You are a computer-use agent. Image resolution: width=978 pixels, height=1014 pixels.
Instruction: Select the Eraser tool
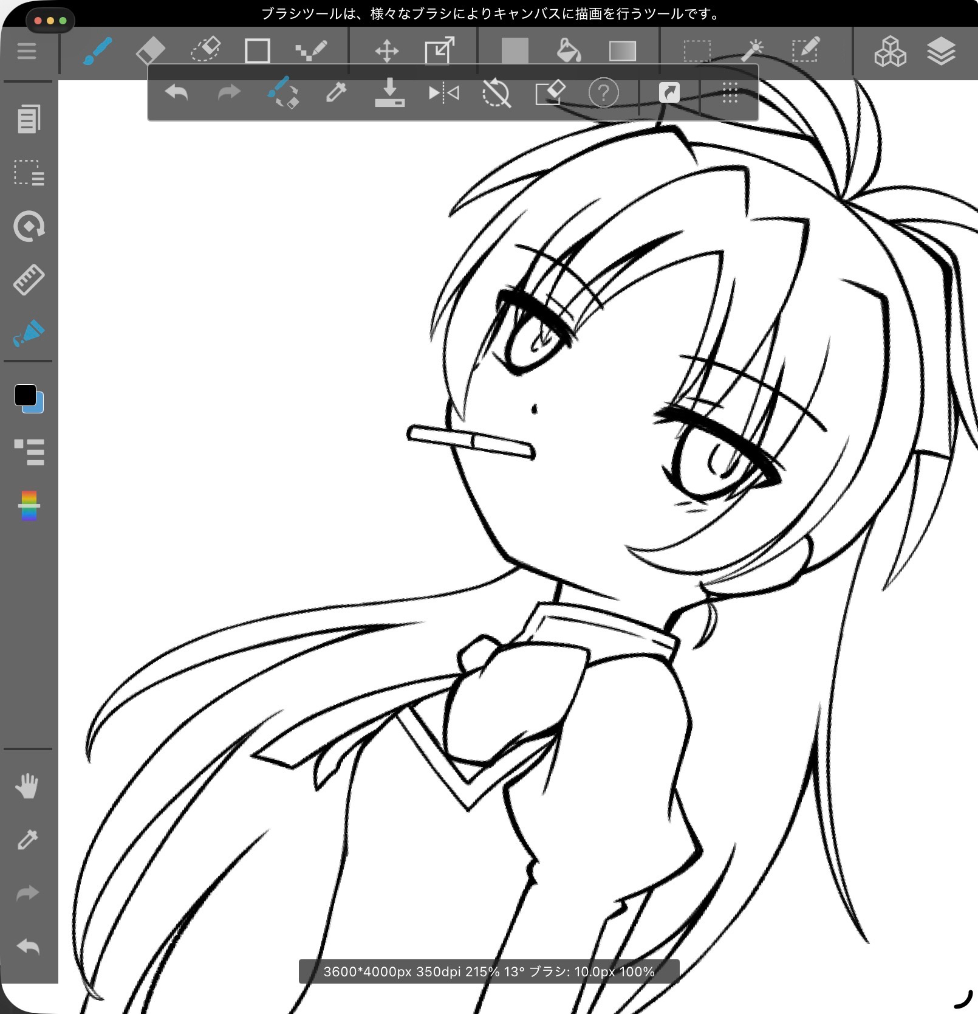click(x=150, y=51)
